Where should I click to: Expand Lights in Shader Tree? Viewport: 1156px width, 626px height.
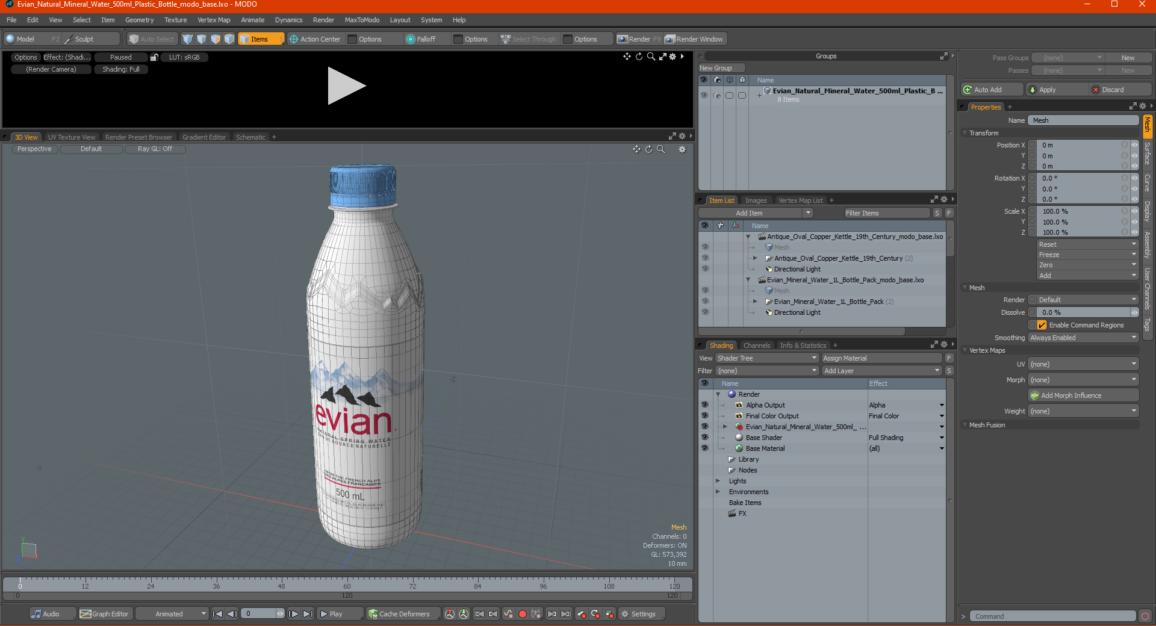tap(718, 481)
